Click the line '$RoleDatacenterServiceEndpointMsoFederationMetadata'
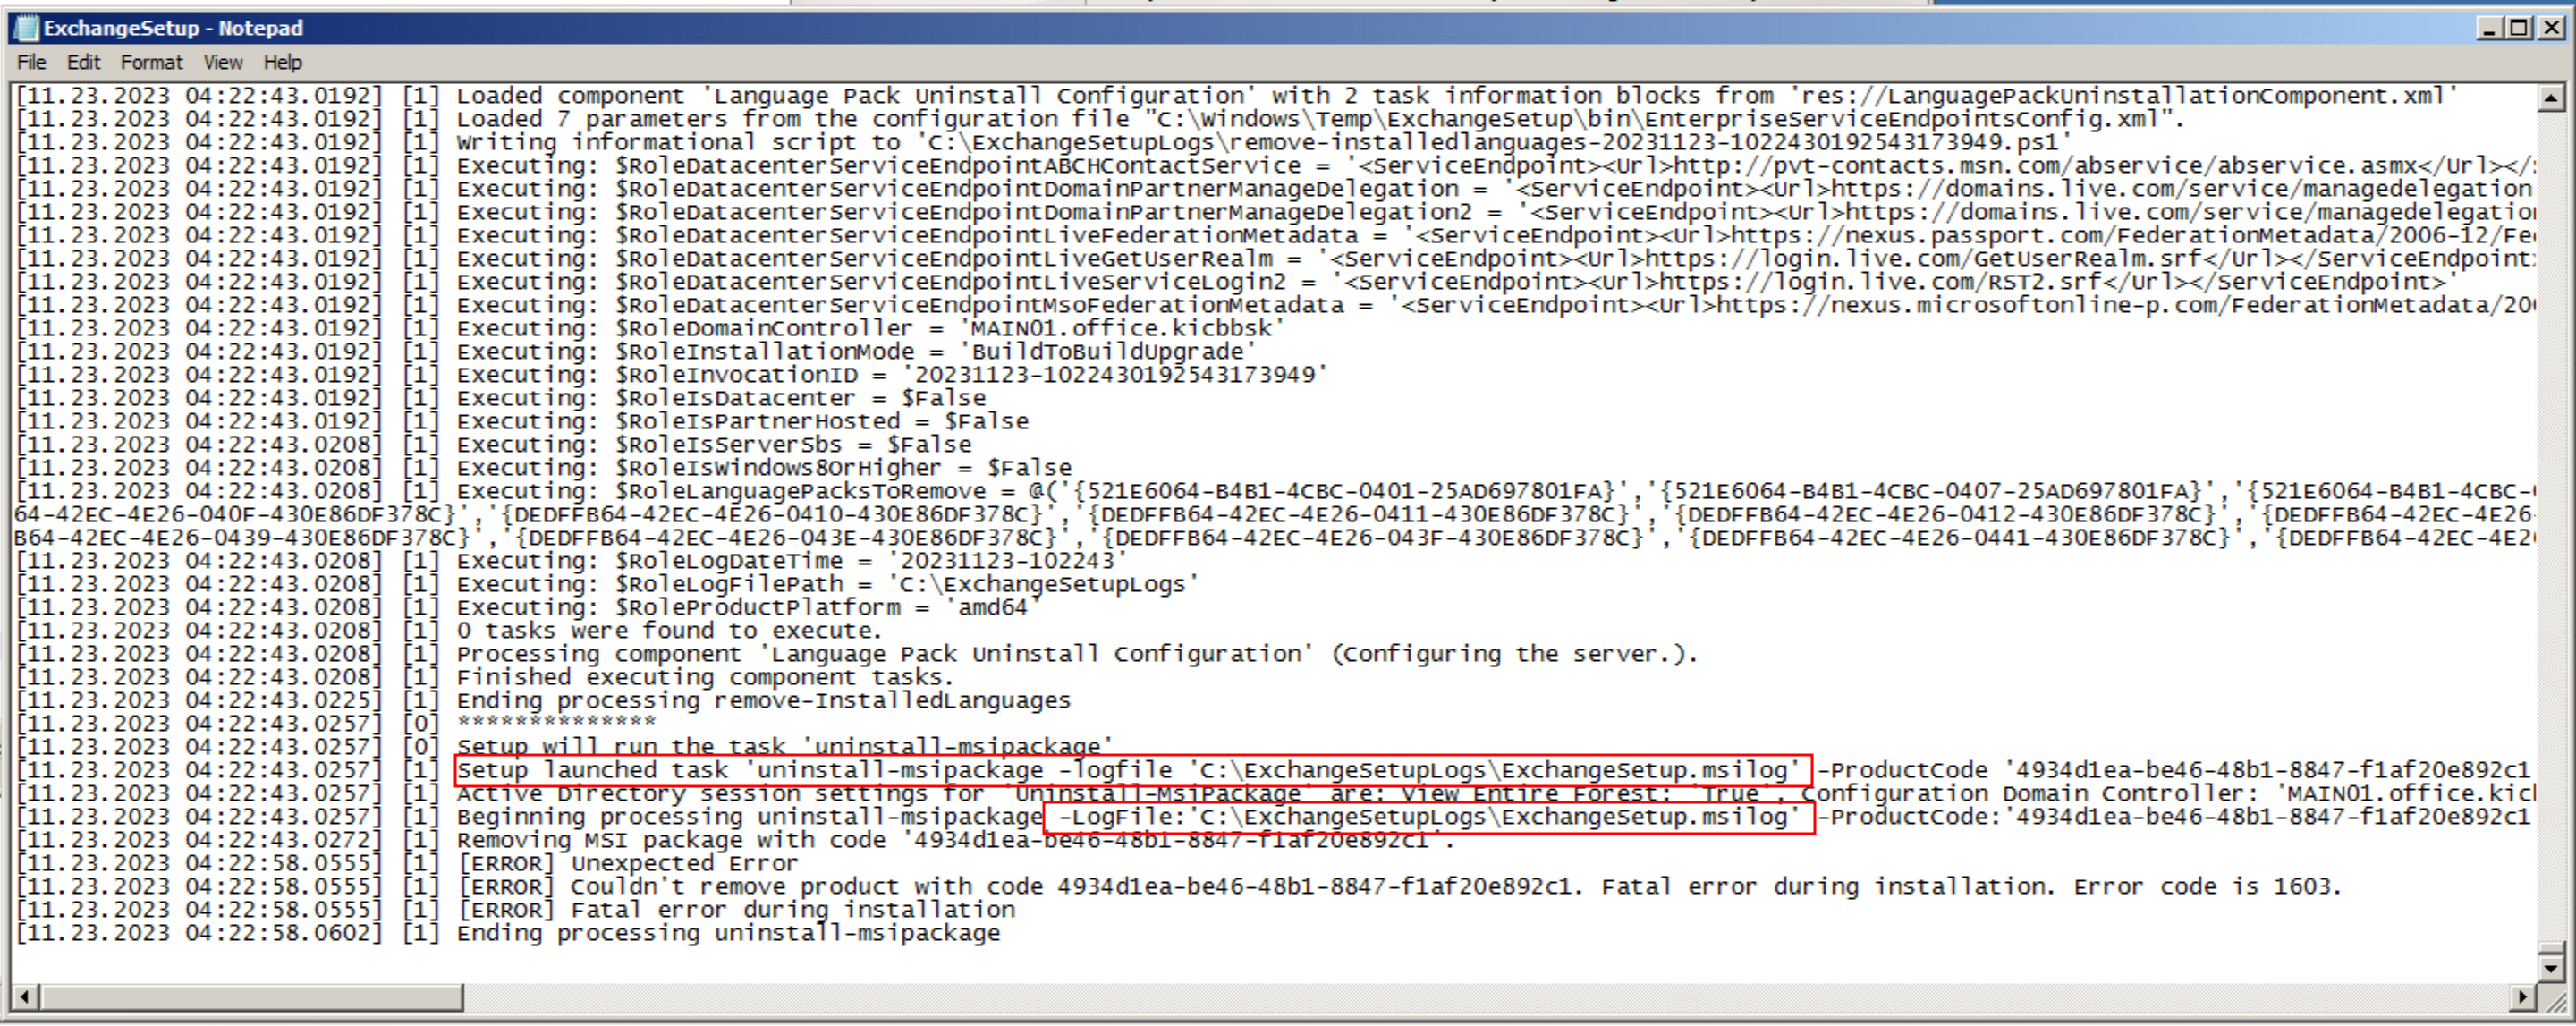 (1275, 305)
